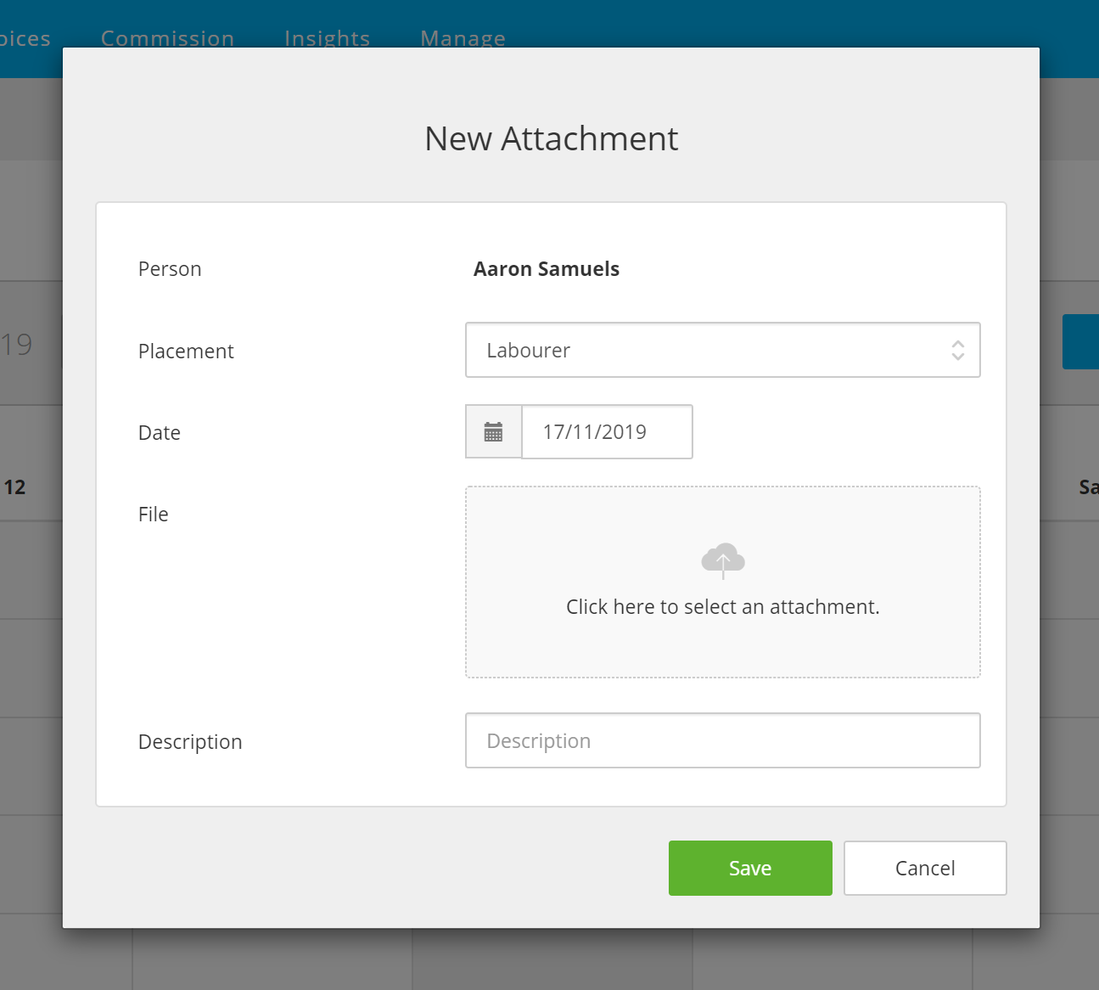The image size is (1099, 990).
Task: Open the Placement dropdown showing Labourer
Action: (723, 350)
